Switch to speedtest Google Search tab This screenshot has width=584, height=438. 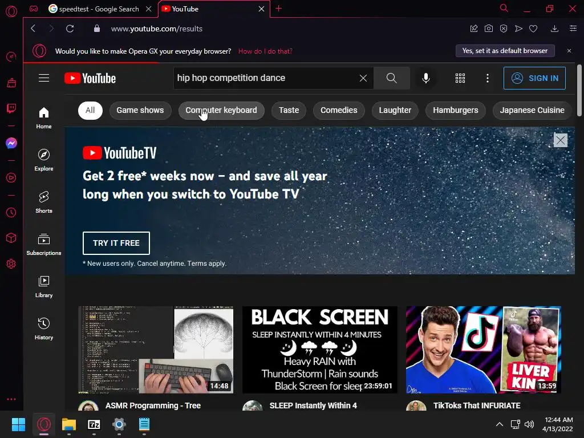pos(98,9)
